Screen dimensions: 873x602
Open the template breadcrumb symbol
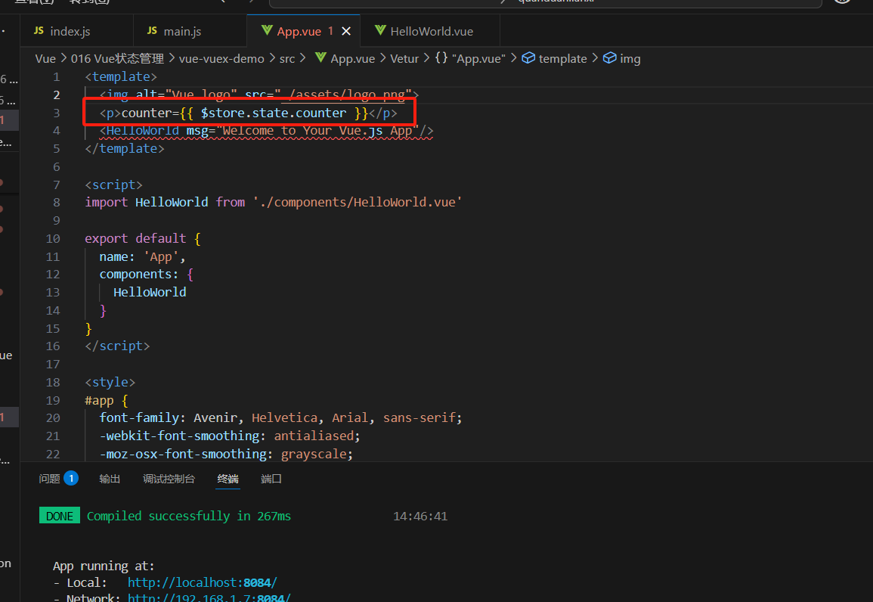tap(562, 58)
